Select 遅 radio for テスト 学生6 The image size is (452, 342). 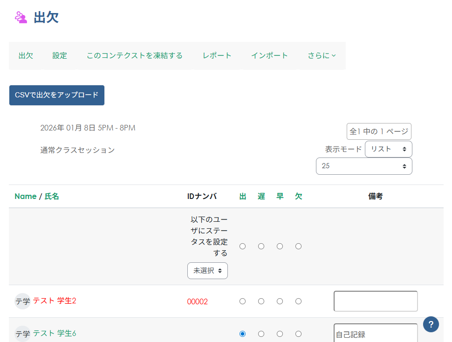[x=261, y=334]
